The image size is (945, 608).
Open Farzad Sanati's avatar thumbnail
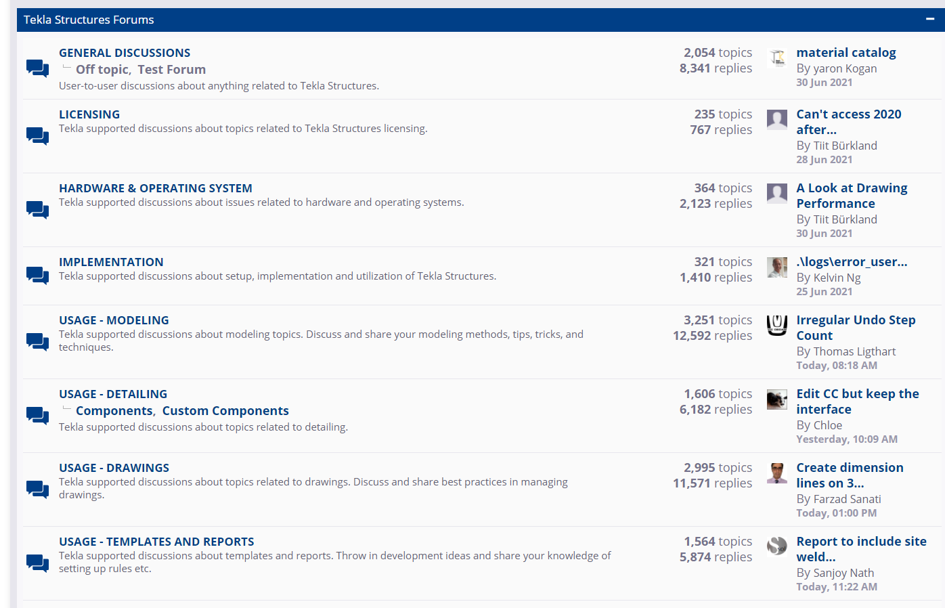(777, 473)
